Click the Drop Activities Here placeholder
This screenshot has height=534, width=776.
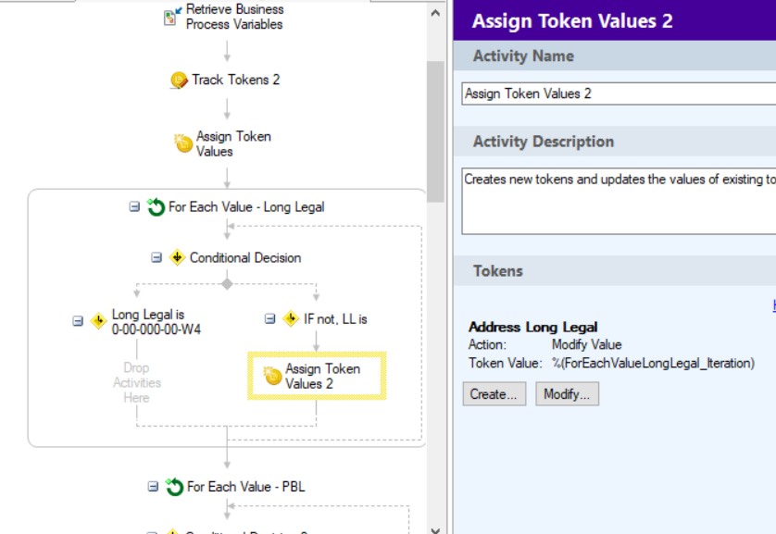point(137,383)
